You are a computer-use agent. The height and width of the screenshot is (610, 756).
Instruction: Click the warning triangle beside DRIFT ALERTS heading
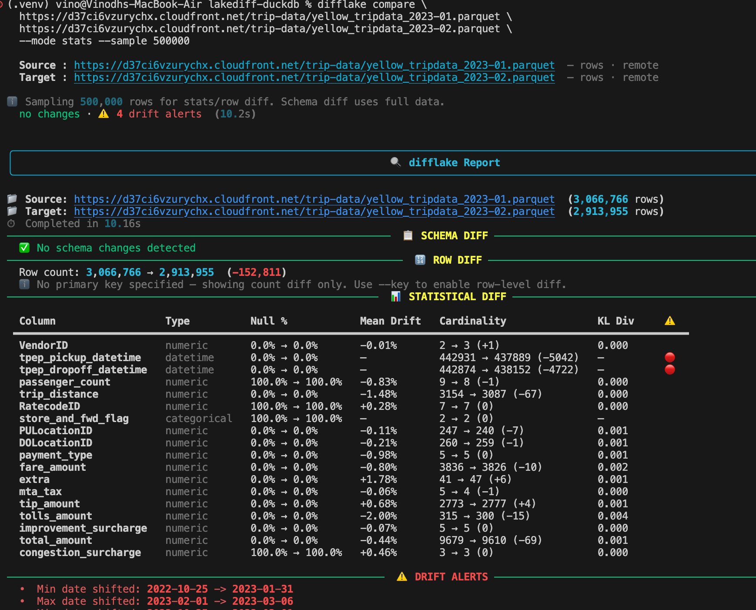click(402, 576)
